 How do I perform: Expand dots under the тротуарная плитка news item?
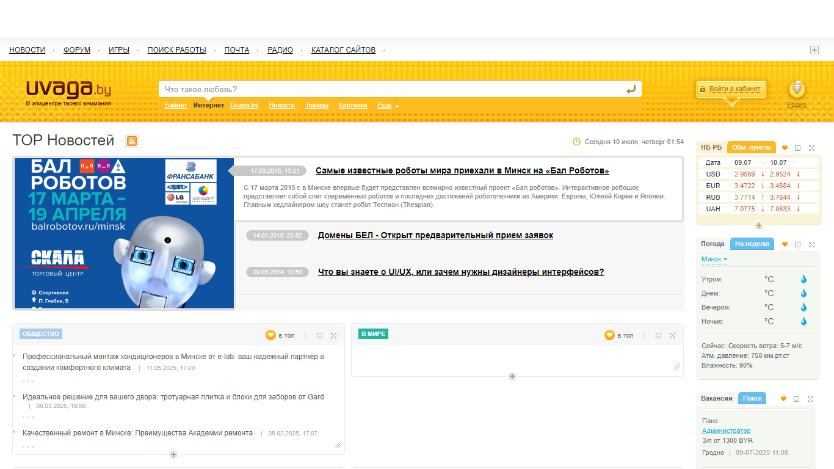[x=29, y=418]
